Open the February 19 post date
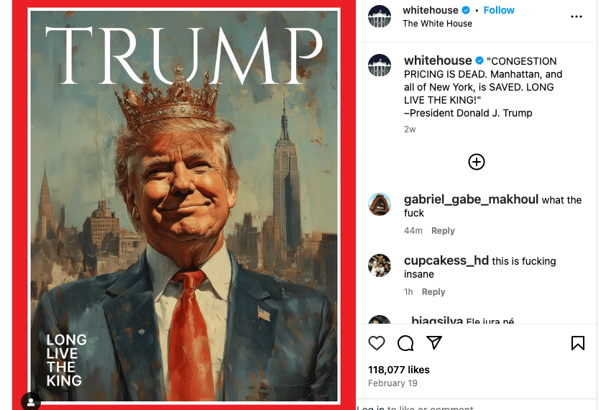The width and height of the screenshot is (606, 410). click(x=392, y=383)
